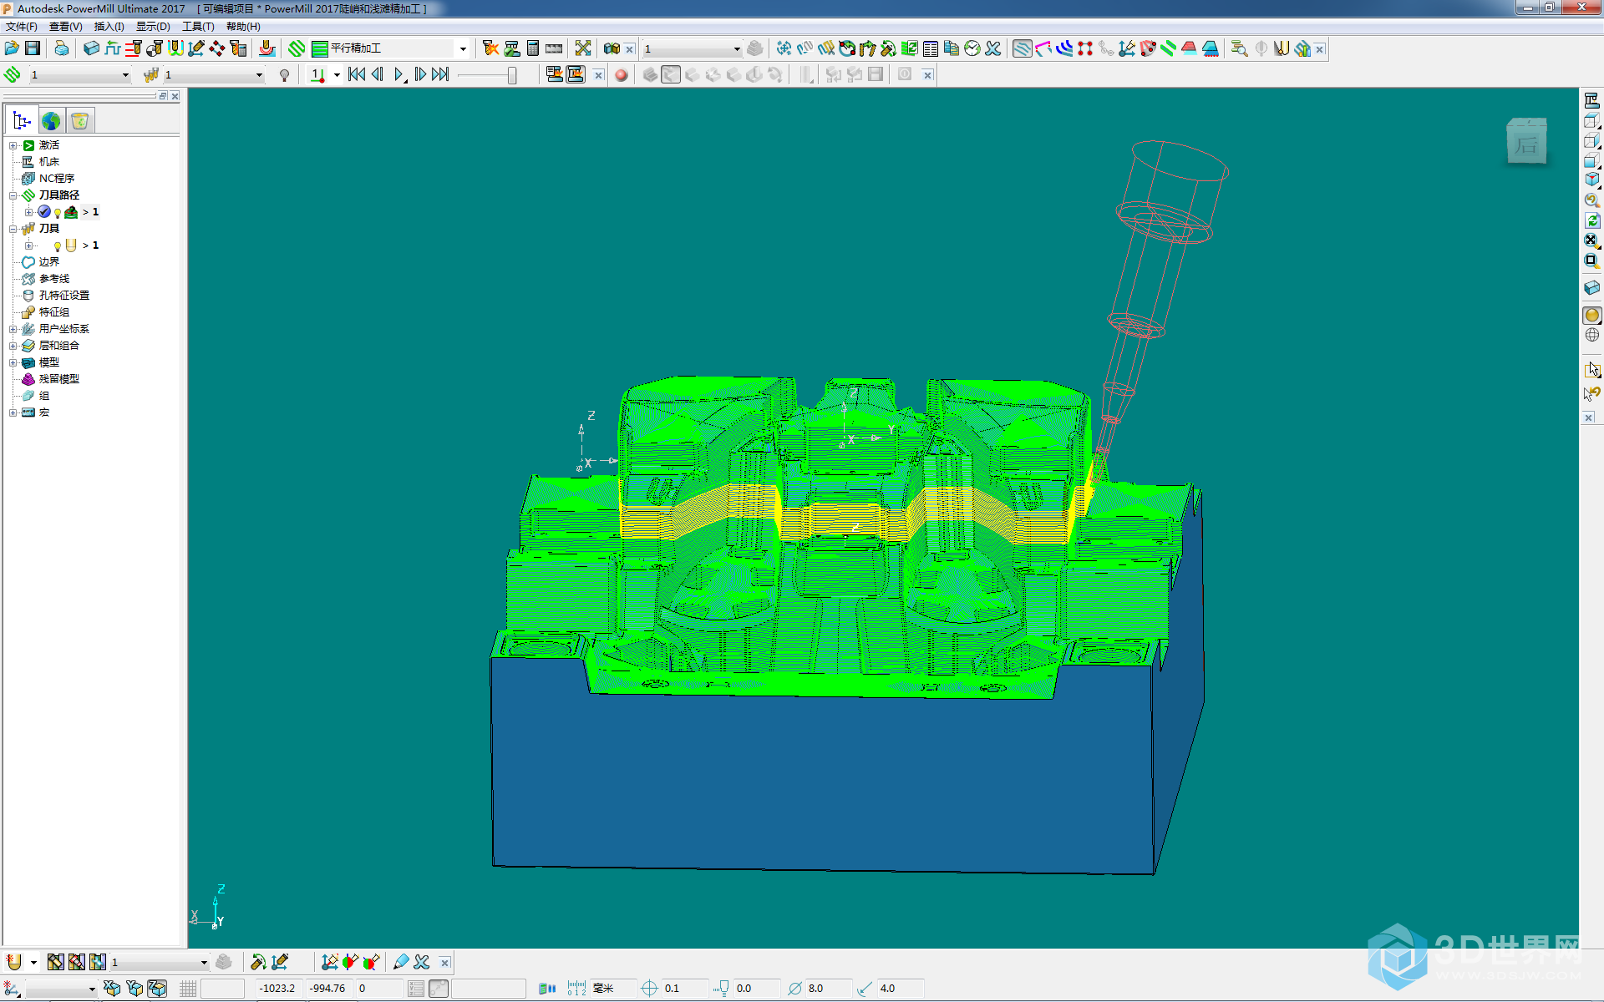Toggle the third cube snap button in status bar
1604x1002 pixels.
157,988
